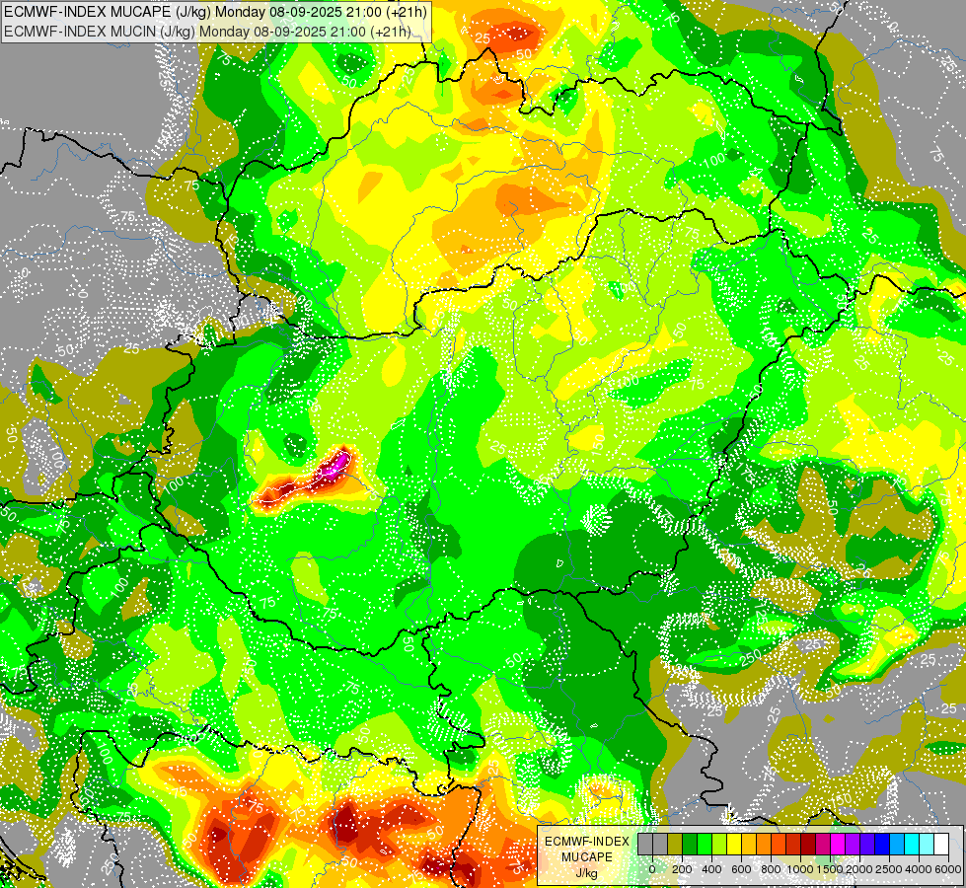Click the pure blue swatch before the 2500 tick
This screenshot has width=966, height=888.
pyautogui.click(x=883, y=844)
